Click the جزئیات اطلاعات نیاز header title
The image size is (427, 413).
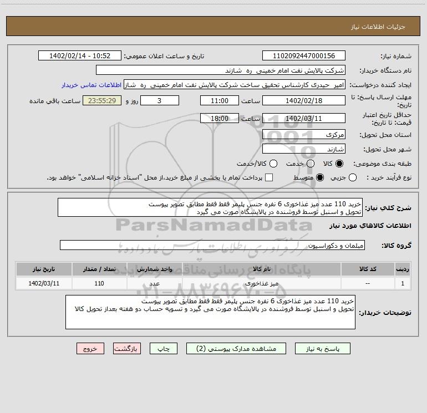tap(378, 27)
